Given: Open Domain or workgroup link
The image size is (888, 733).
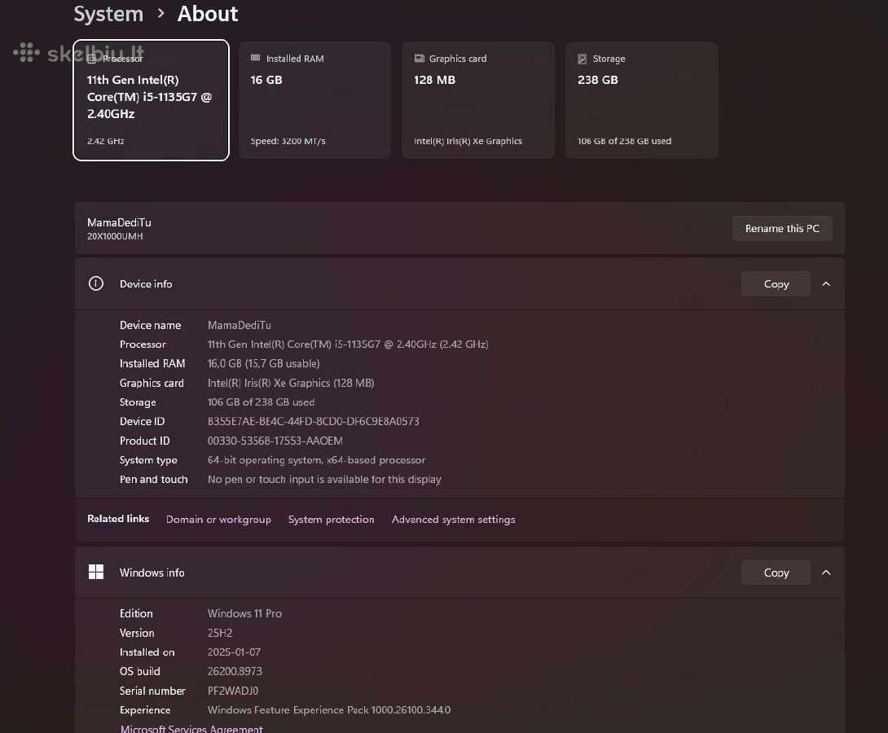Looking at the screenshot, I should click(218, 519).
